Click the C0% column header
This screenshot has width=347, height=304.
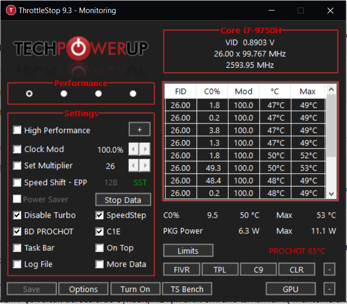tap(212, 91)
